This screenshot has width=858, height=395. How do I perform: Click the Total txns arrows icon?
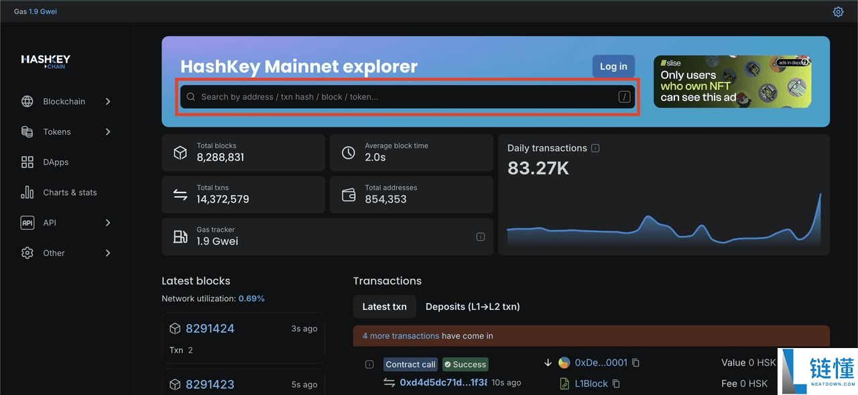click(x=180, y=194)
